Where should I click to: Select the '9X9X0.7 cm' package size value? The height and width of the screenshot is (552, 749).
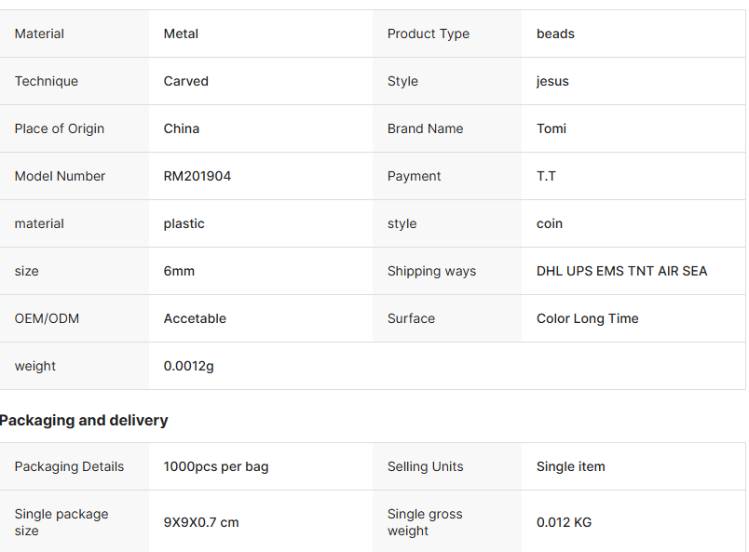(201, 522)
